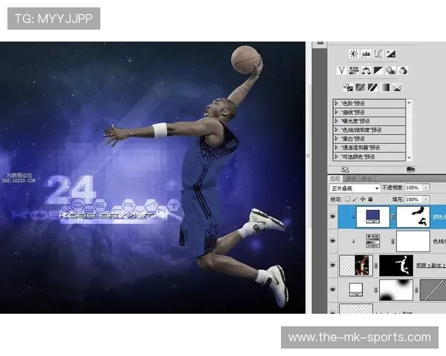Add a Color Balance adjustment (scales icon)
Screen dimensions: 446x356
tap(366, 70)
